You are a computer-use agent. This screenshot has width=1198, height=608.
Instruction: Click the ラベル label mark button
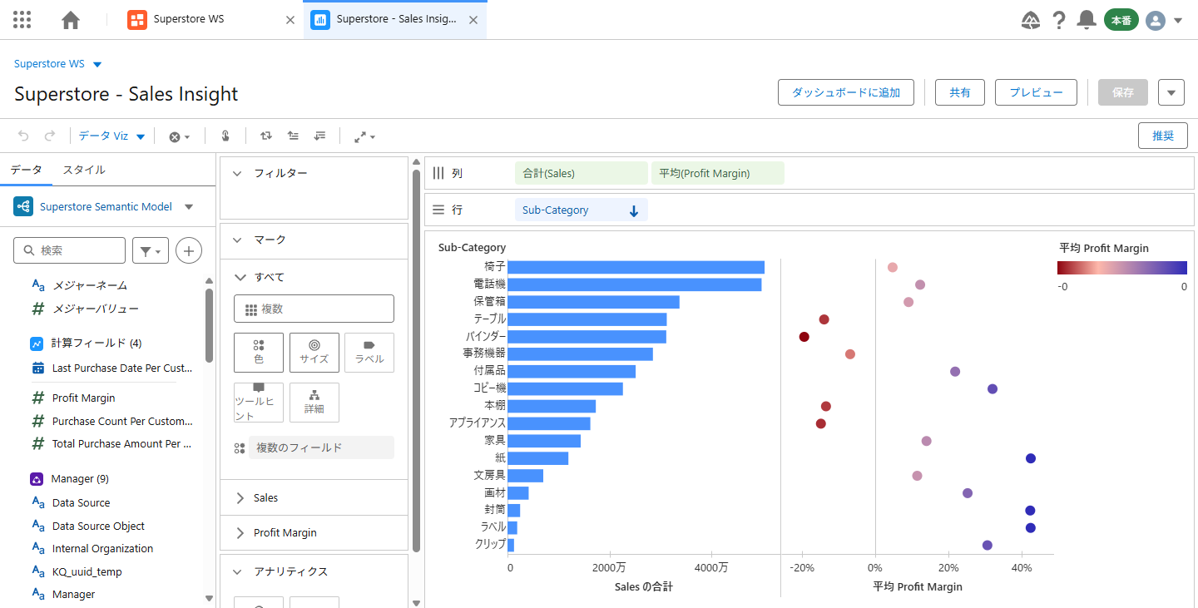369,353
